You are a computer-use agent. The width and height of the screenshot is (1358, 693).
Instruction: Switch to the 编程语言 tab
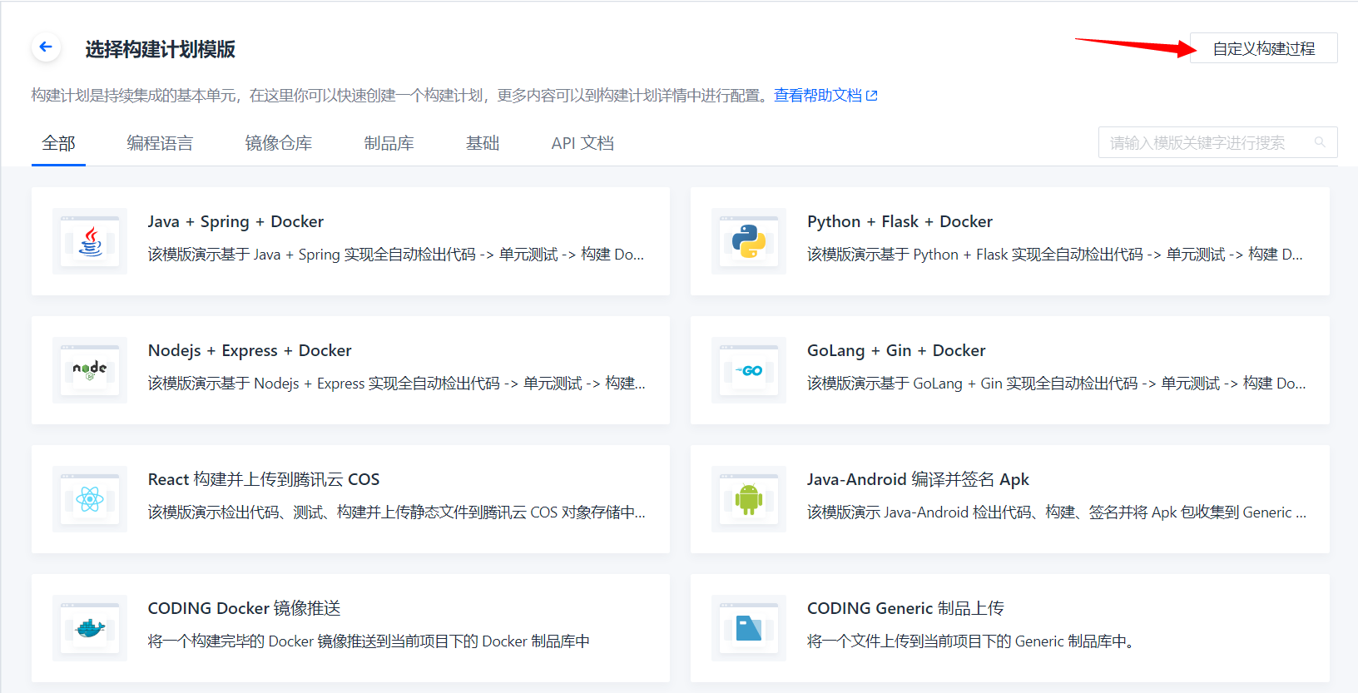pos(160,143)
